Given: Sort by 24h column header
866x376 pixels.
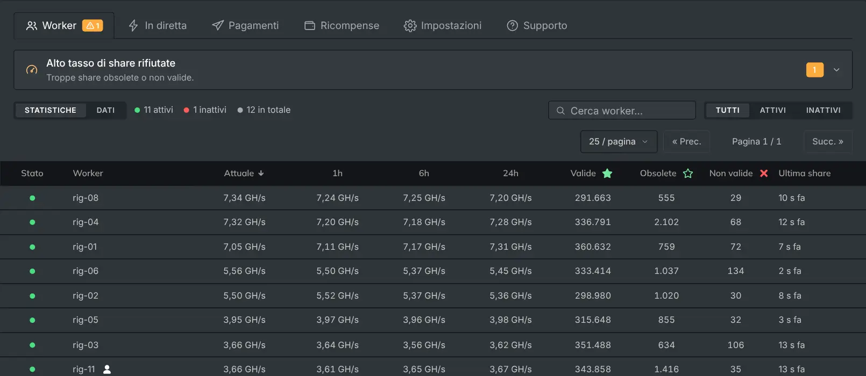Looking at the screenshot, I should (510, 173).
